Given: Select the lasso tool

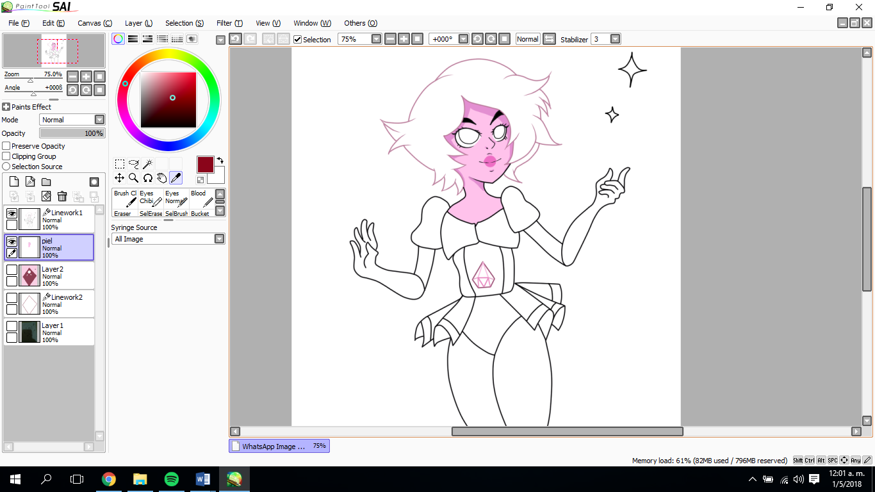Looking at the screenshot, I should [134, 164].
